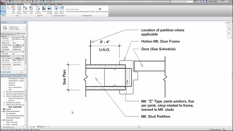Image resolution: width=233 pixels, height=131 pixels.
Task: Expand the Elevations (Building Elevation) node
Action: pos(4,92)
